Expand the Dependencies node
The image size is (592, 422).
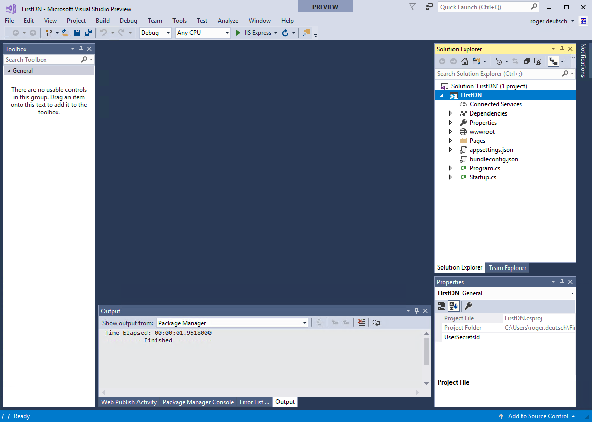[x=450, y=113]
